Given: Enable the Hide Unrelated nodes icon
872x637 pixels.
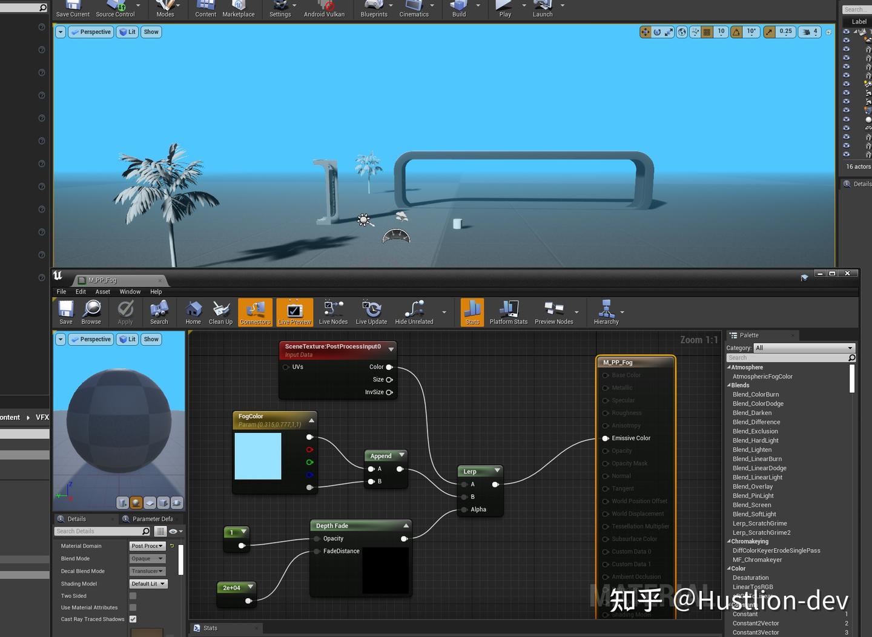Looking at the screenshot, I should pos(414,312).
